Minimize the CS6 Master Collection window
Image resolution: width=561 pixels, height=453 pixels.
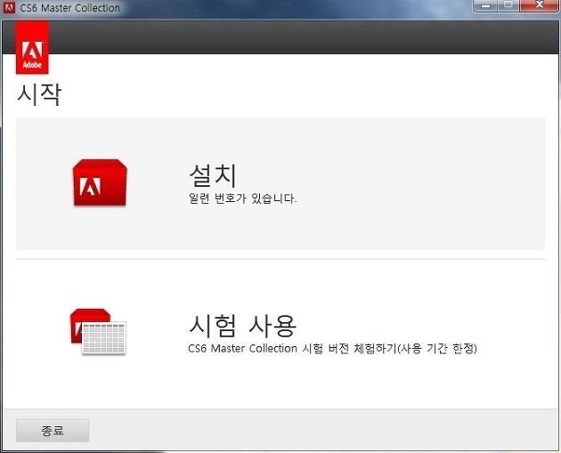pyautogui.click(x=485, y=5)
